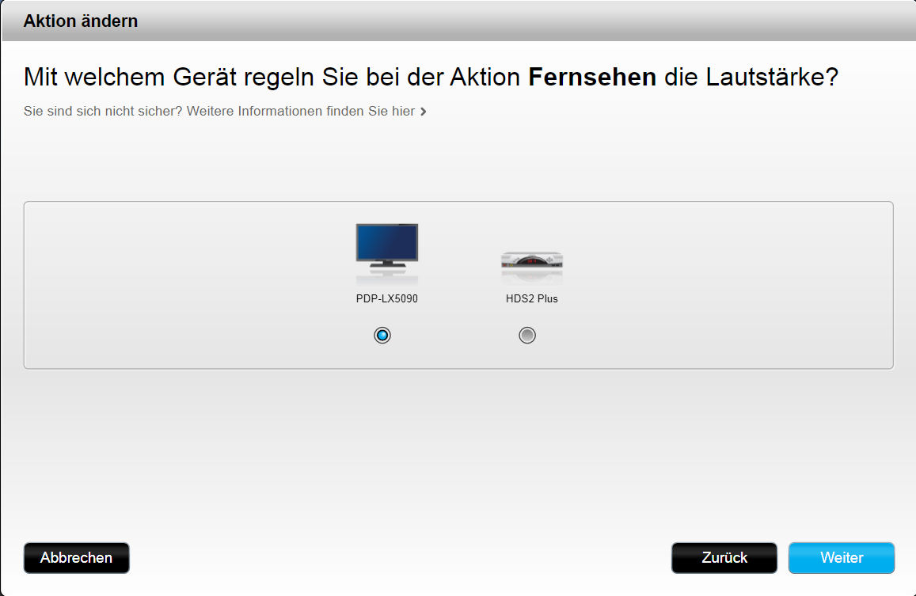Click the 'Aktion ändern' dialog title

point(81,21)
